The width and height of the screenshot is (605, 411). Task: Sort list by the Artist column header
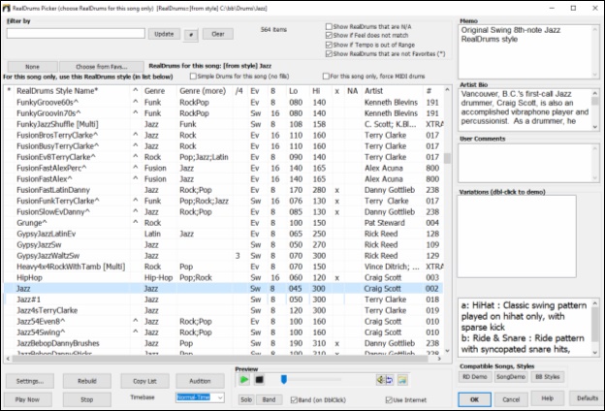pos(393,91)
